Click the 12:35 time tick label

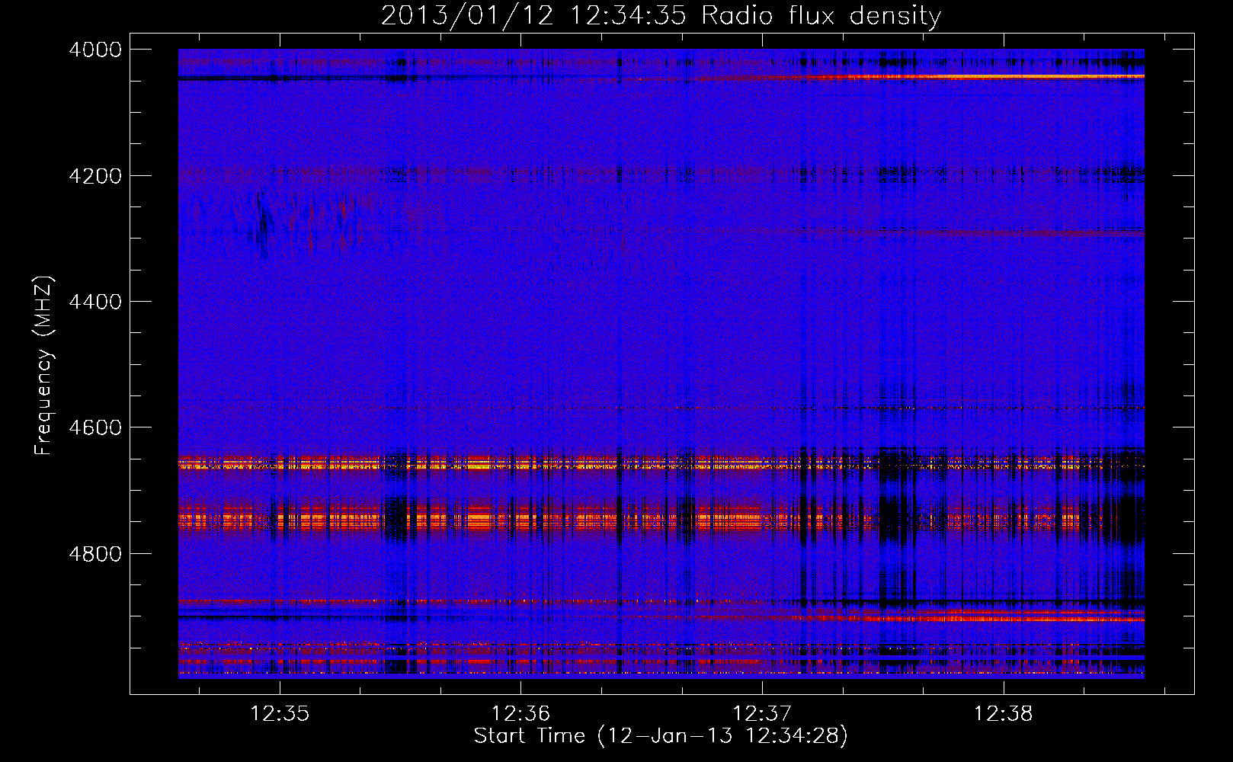tap(280, 714)
